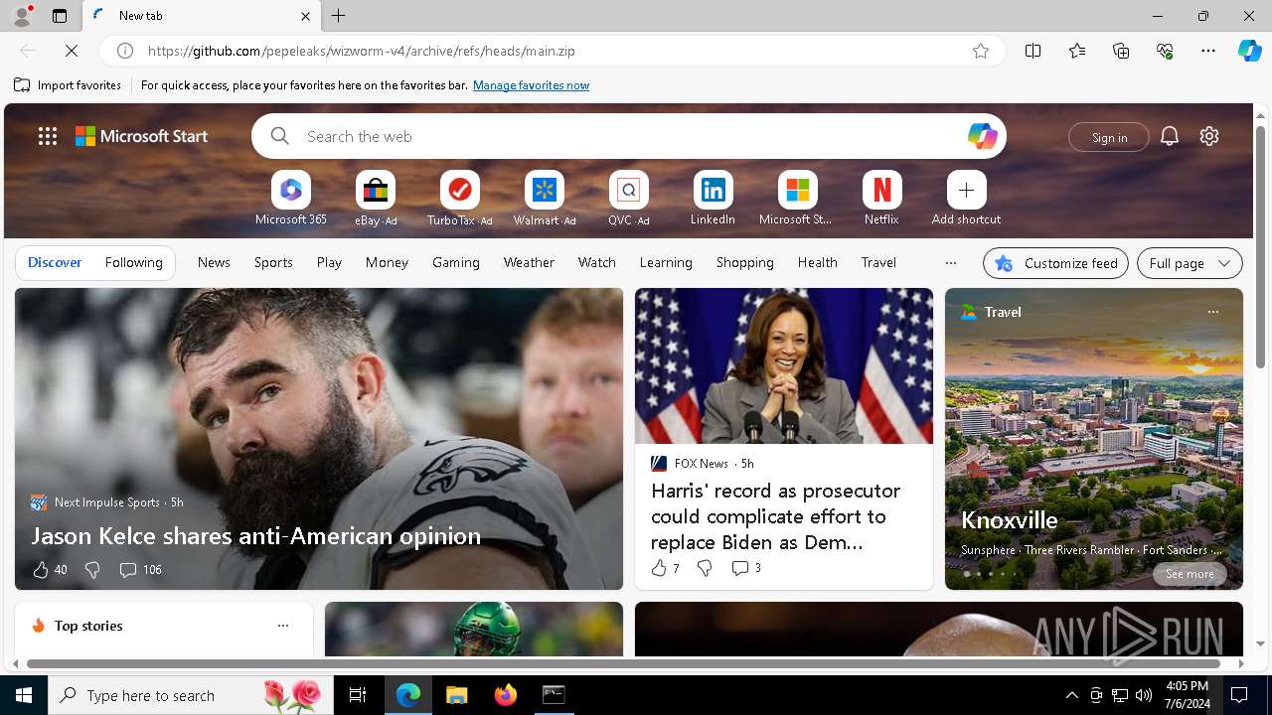Open the Walmart shortcut

(x=545, y=199)
